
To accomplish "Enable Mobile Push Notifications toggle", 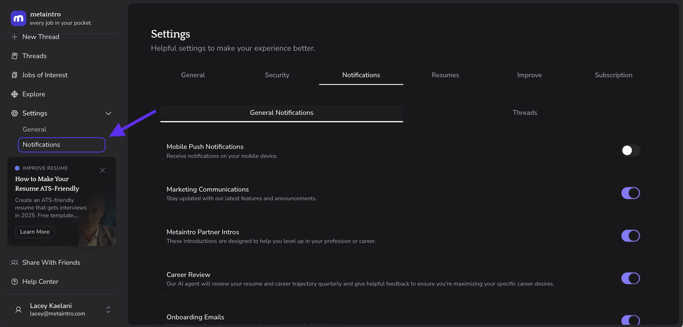I will pyautogui.click(x=630, y=151).
